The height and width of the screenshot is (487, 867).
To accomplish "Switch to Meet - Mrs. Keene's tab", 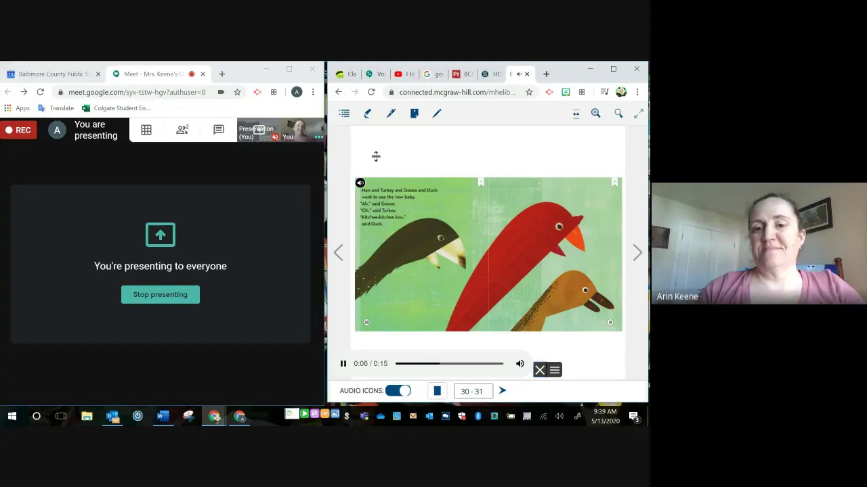I will (x=158, y=74).
